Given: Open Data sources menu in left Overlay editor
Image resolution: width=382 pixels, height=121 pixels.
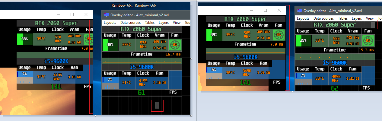Looking at the screenshot, I should click(130, 23).
